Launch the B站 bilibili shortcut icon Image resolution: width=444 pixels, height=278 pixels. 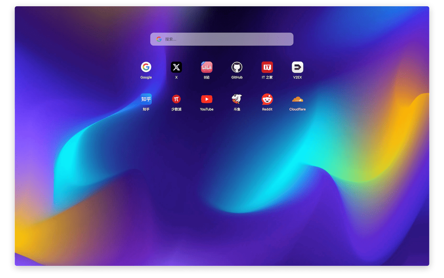(x=207, y=67)
